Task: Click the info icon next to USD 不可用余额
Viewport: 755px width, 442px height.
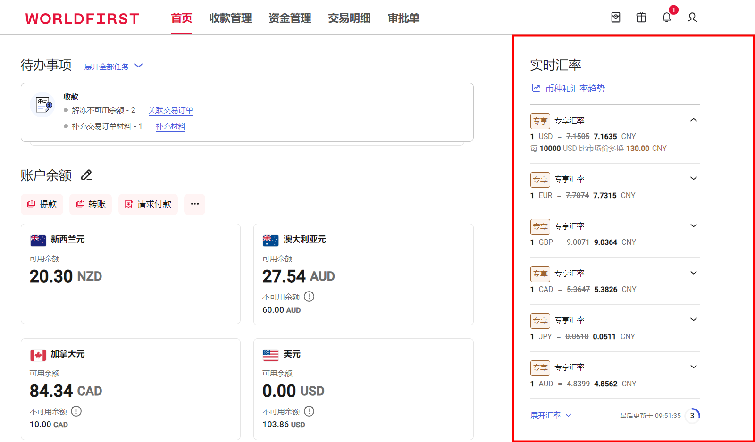Action: pos(309,411)
